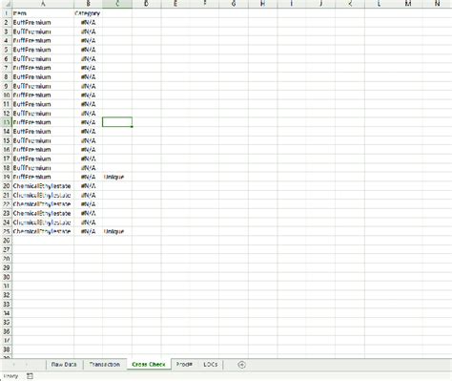Click the #N/A cell in row 20
Image resolution: width=452 pixels, height=381 pixels.
(88, 186)
